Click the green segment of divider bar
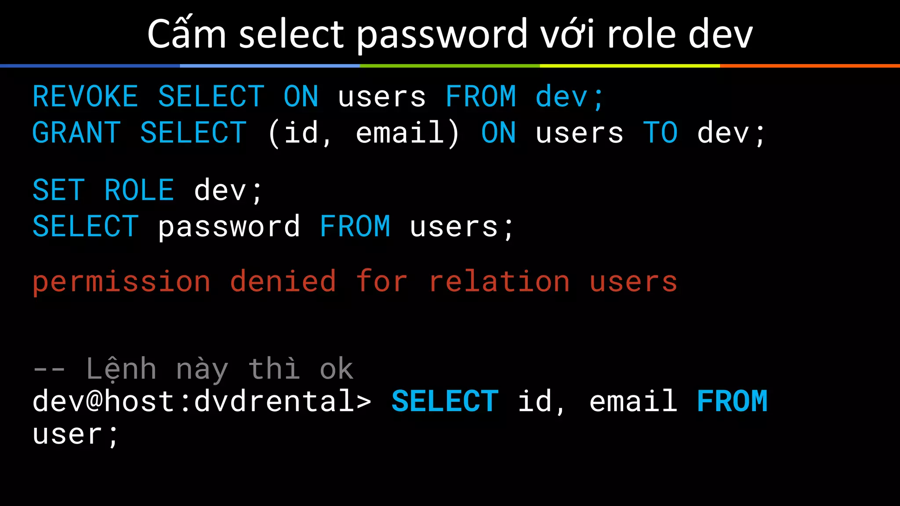Image resolution: width=900 pixels, height=506 pixels. tap(450, 66)
